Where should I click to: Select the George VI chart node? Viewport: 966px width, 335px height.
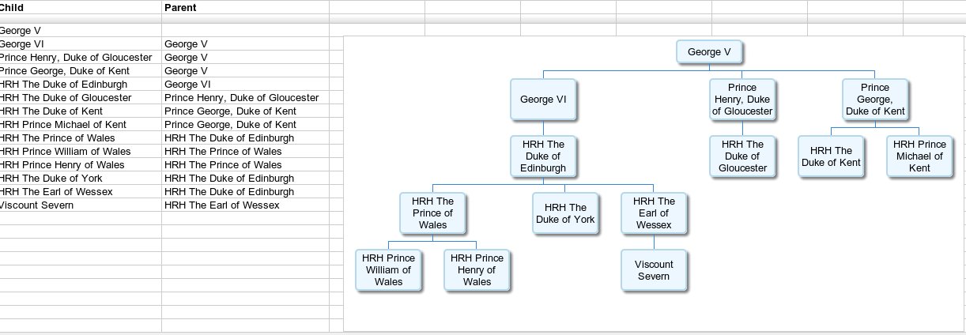[543, 99]
